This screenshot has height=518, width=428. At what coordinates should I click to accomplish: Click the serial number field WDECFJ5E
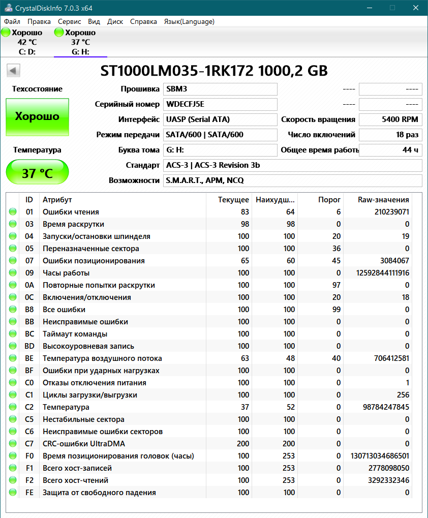coord(220,104)
